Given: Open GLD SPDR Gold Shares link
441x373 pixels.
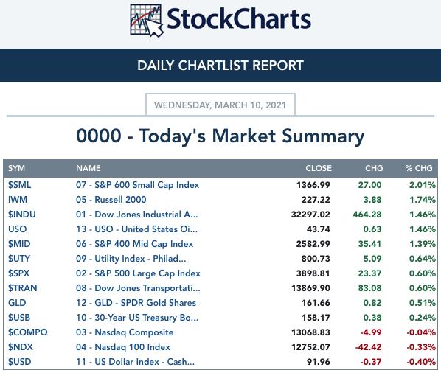Looking at the screenshot, I should tap(136, 303).
